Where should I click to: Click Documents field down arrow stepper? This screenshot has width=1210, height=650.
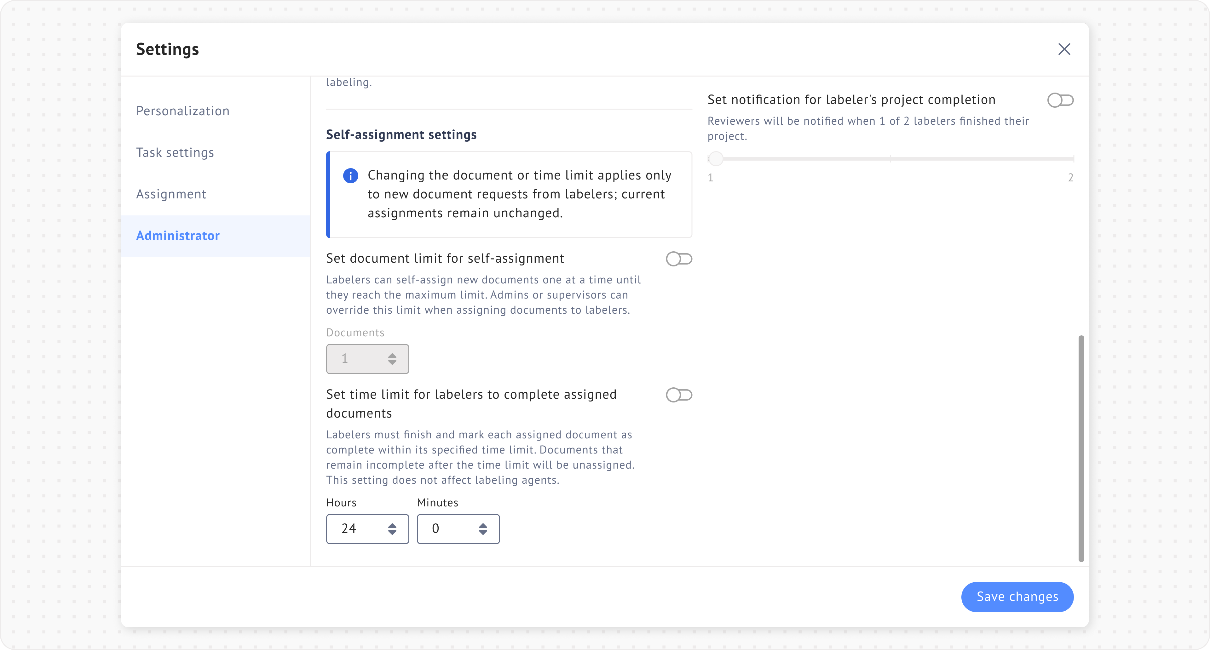392,363
